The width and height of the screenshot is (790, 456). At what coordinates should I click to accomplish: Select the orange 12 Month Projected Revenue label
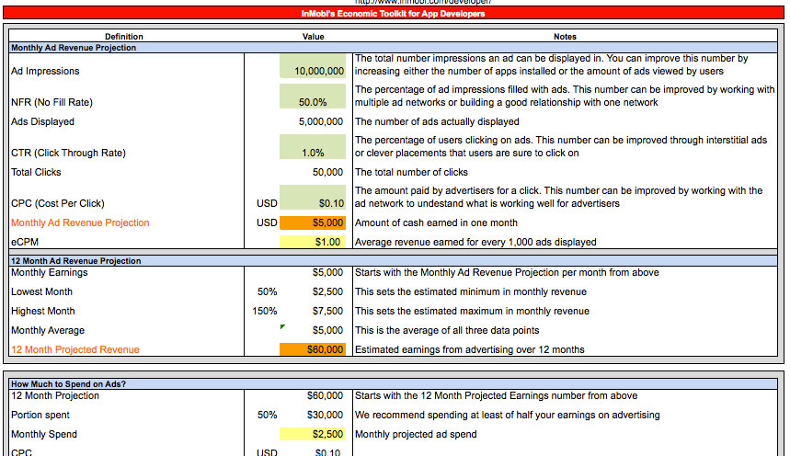coord(75,349)
